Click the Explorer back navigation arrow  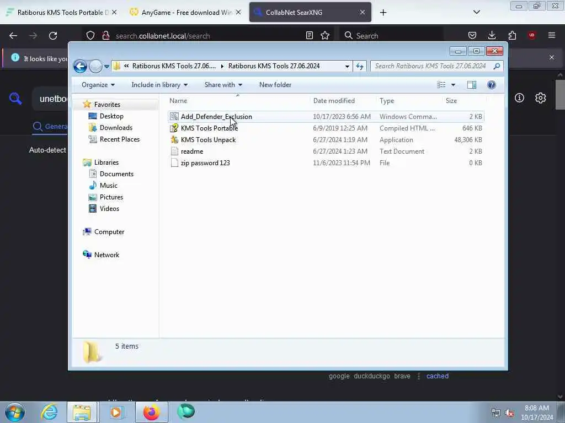point(80,66)
